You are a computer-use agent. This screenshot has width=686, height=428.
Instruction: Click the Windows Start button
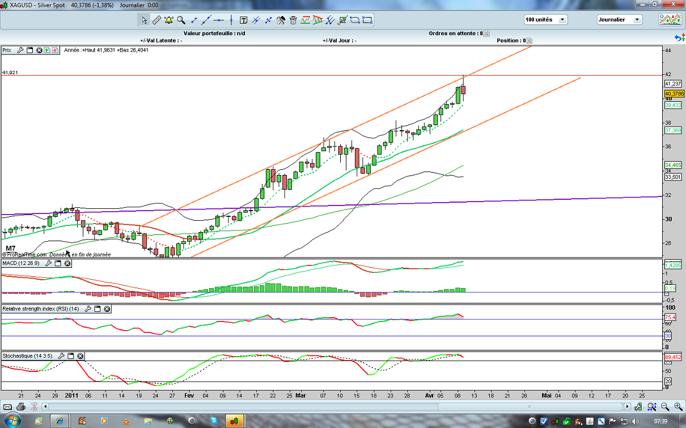click(11, 421)
